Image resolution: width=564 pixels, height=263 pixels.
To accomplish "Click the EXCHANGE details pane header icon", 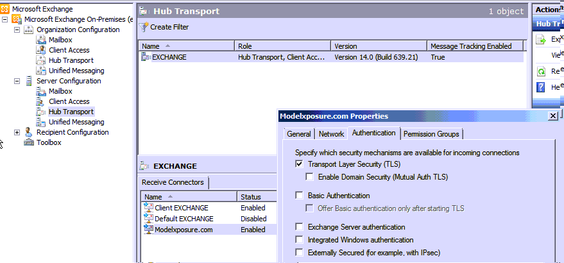I will pyautogui.click(x=144, y=166).
